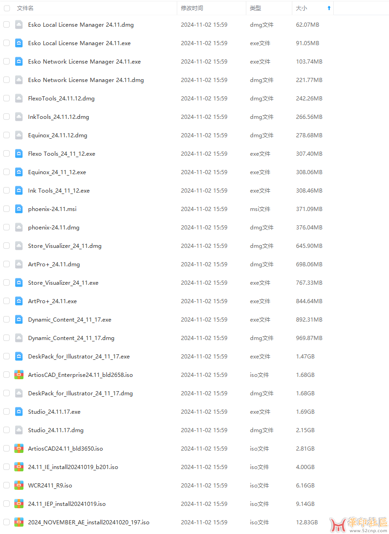The height and width of the screenshot is (534, 389).
Task: Click the phoenix-24.11.msi file icon
Action: click(x=19, y=209)
